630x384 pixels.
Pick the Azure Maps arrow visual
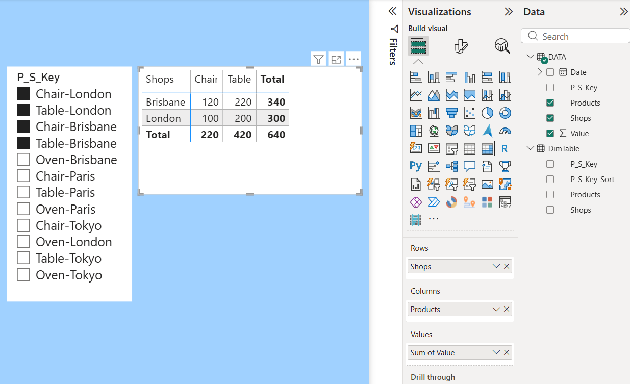(x=487, y=131)
